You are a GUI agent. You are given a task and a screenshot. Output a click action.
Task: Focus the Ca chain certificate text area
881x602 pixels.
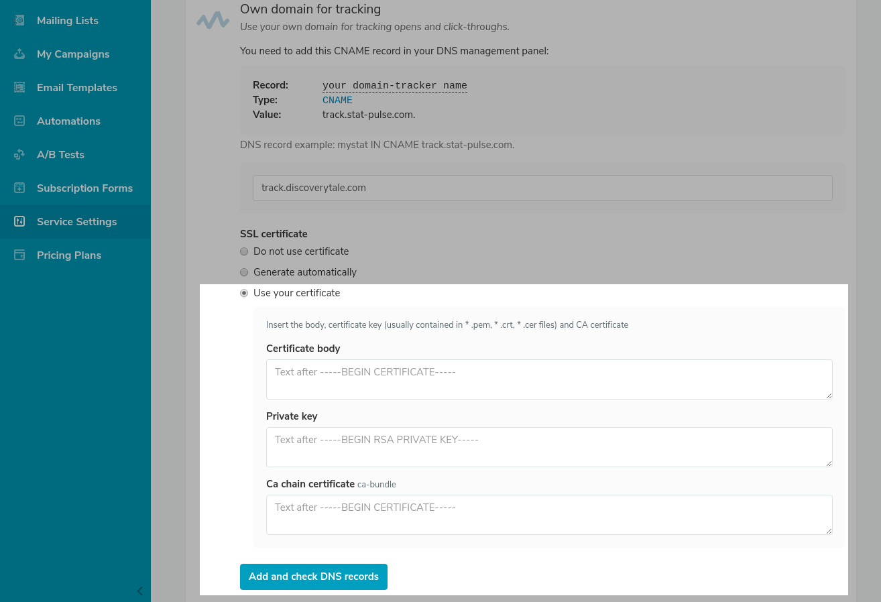[x=549, y=515]
